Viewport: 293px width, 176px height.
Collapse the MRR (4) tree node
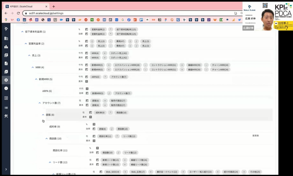[x=33, y=67]
